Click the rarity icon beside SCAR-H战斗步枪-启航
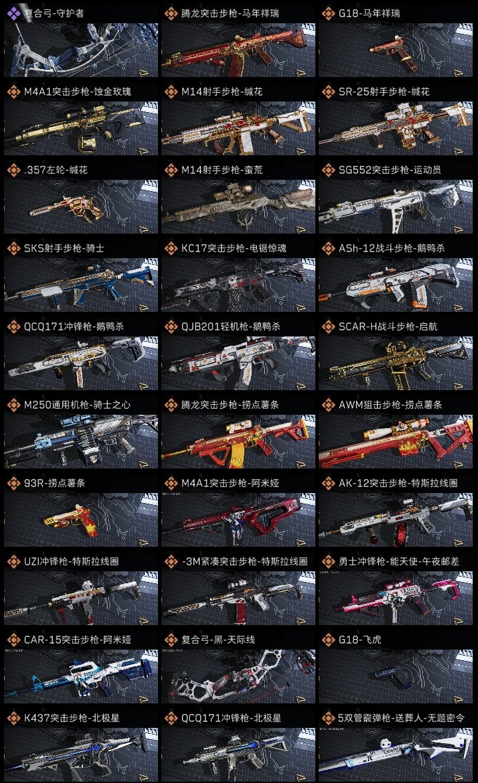Image resolution: width=478 pixels, height=783 pixels. (x=328, y=326)
